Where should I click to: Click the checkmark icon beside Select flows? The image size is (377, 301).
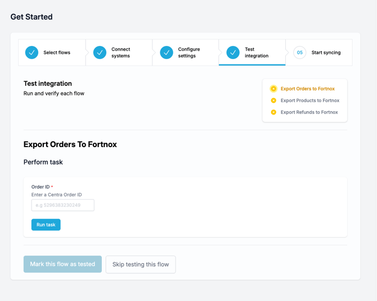[32, 52]
